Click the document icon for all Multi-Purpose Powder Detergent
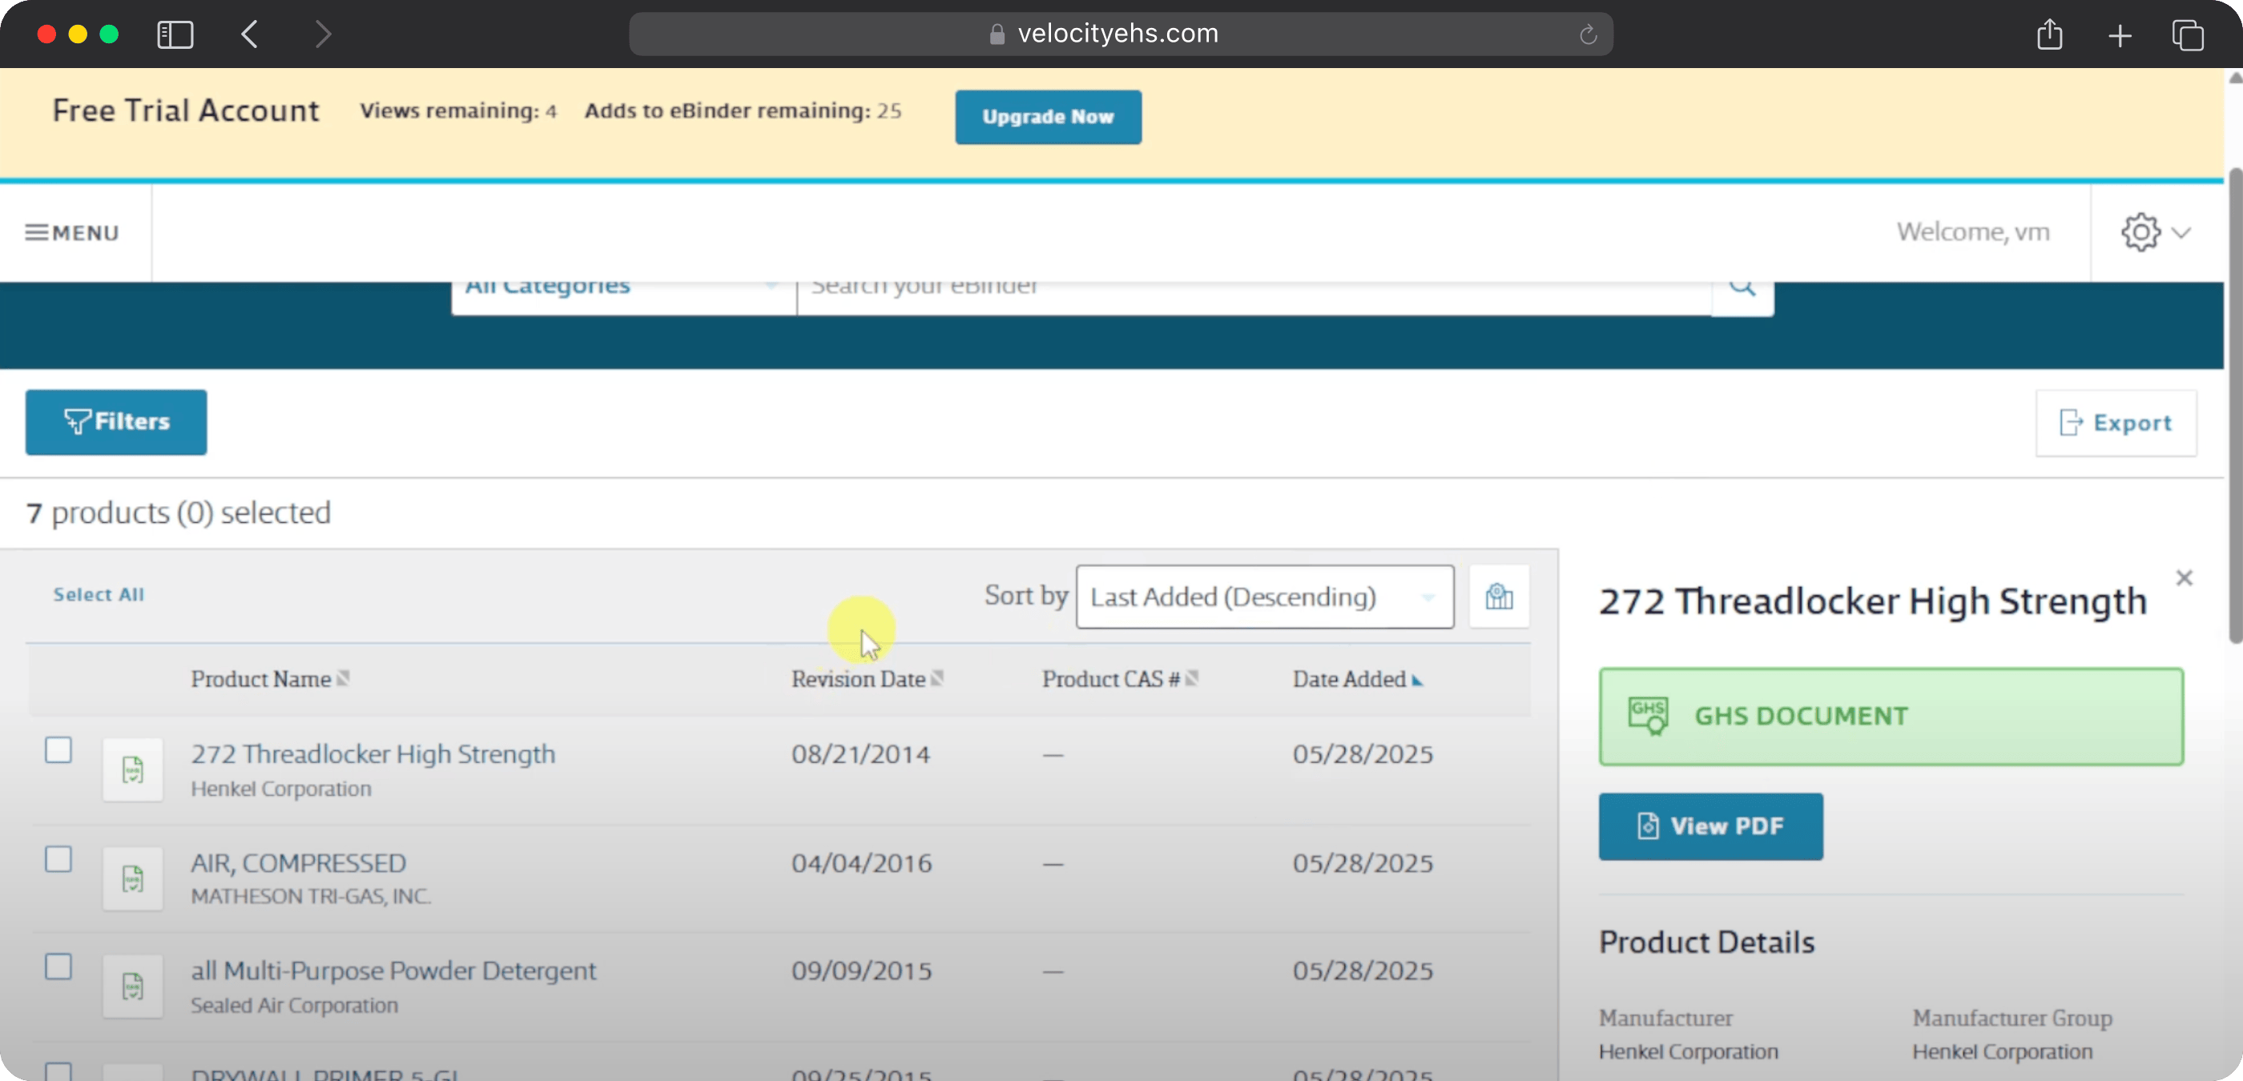This screenshot has height=1081, width=2243. tap(132, 987)
